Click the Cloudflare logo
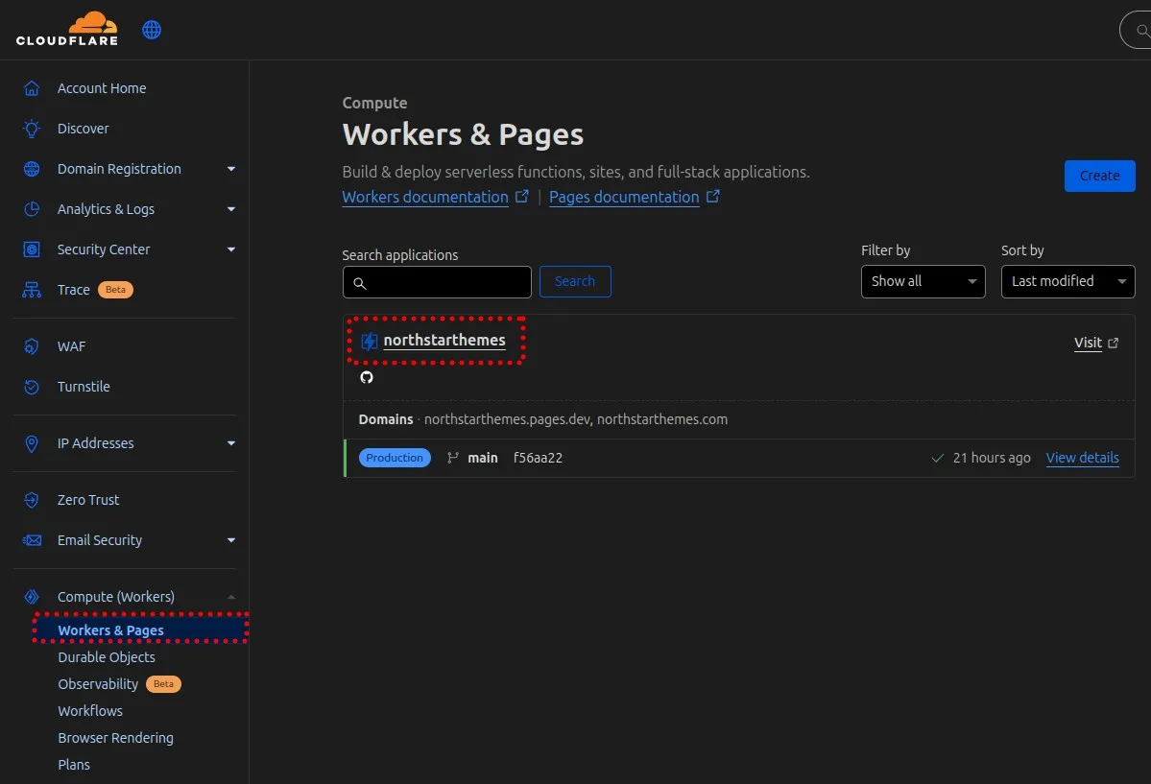This screenshot has height=784, width=1151. pyautogui.click(x=66, y=29)
